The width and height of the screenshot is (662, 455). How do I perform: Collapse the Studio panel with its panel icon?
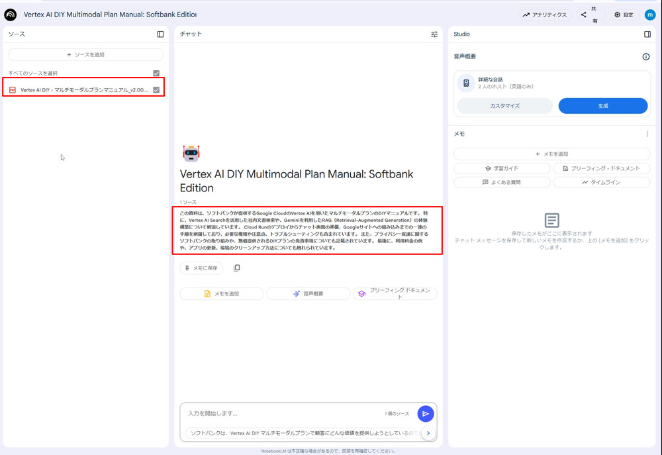[x=647, y=34]
